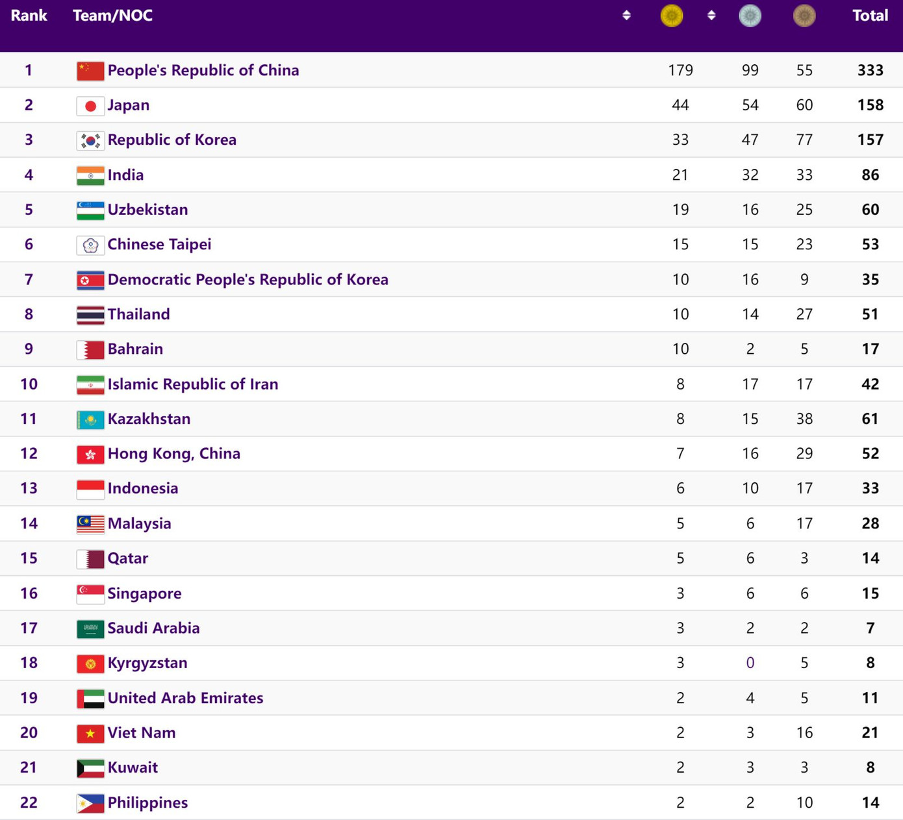Click Kuwait's flag icon
The image size is (903, 820).
tap(90, 767)
